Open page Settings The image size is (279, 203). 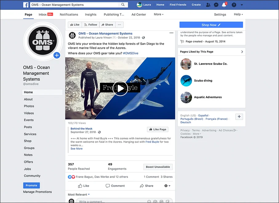[x=220, y=14]
